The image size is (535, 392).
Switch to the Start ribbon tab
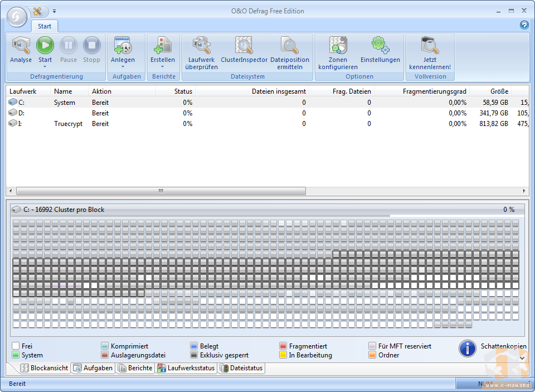point(45,26)
